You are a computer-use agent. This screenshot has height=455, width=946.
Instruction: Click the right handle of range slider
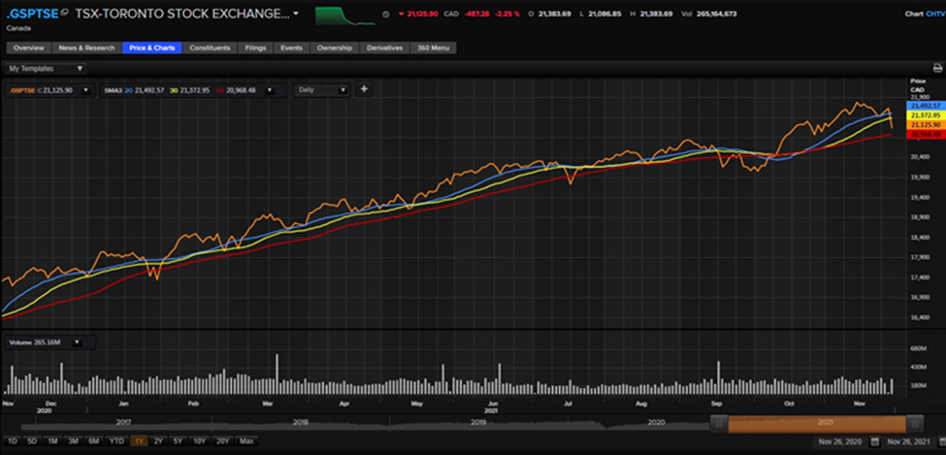914,423
